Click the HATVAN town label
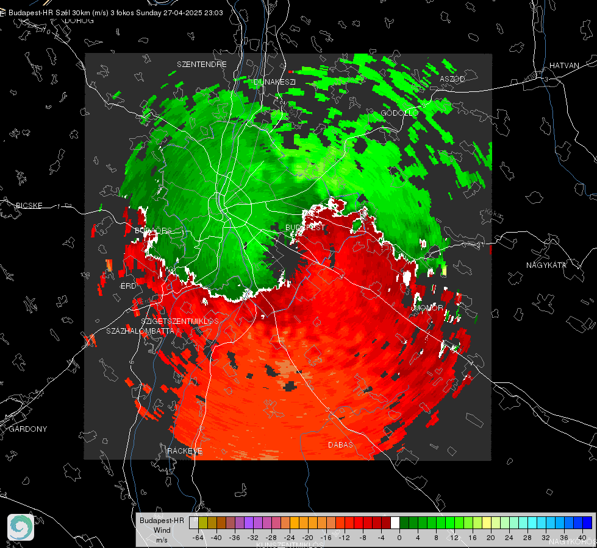Viewport: 597px width, 548px height. click(564, 66)
